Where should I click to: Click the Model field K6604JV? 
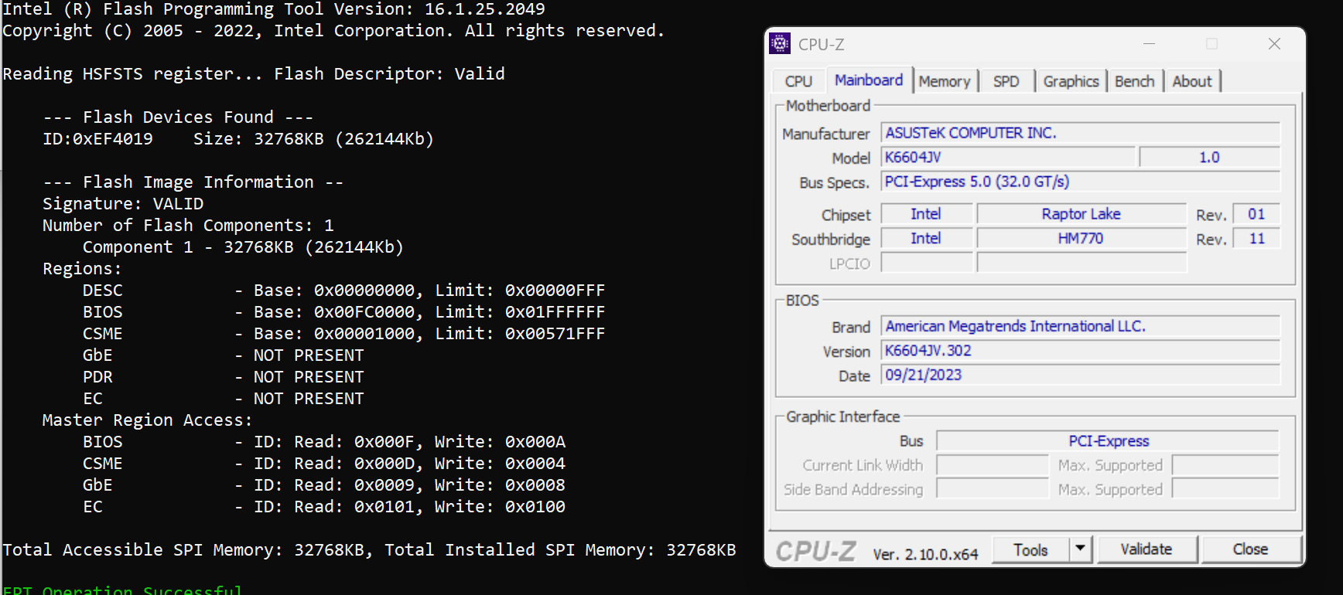(1008, 158)
